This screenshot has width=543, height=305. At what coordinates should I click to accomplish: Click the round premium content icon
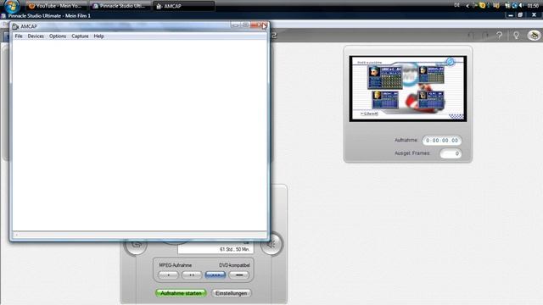(x=534, y=35)
